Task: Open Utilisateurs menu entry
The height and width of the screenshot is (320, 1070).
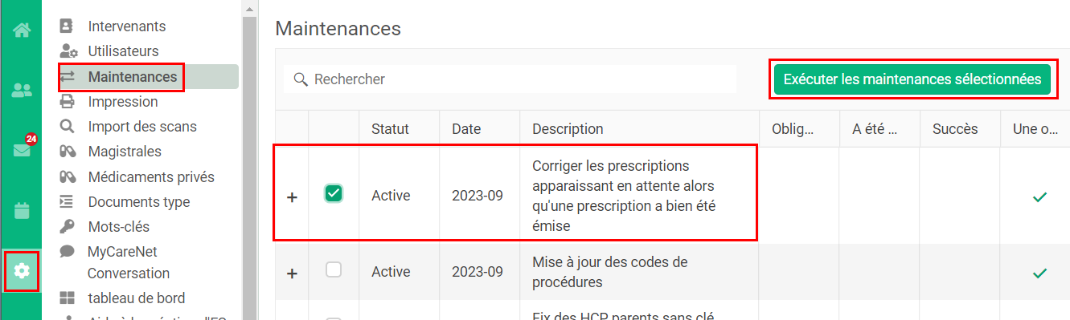Action: click(x=123, y=51)
